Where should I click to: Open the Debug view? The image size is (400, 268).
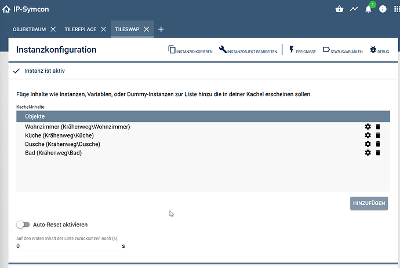379,51
